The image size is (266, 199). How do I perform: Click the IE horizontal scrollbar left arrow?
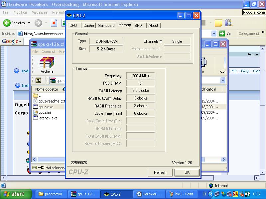click(3, 178)
